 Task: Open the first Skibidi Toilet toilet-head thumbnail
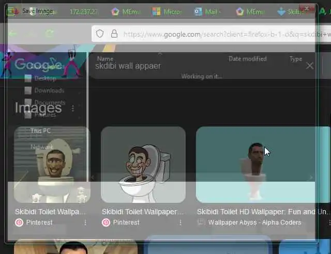52,165
